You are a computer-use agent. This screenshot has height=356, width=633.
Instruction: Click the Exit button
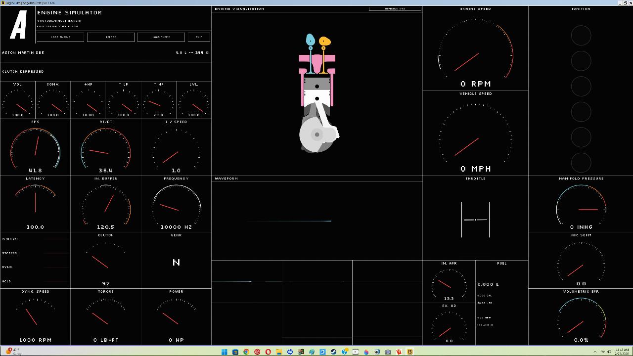[199, 37]
